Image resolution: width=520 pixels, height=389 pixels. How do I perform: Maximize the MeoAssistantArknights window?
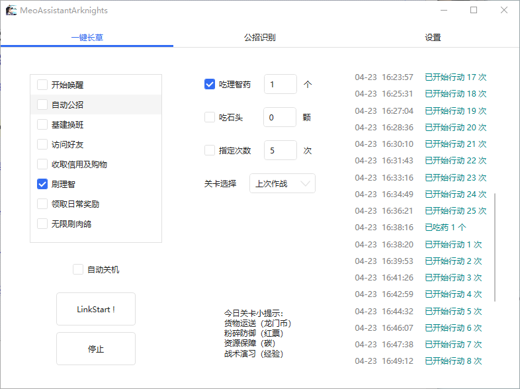pos(474,11)
